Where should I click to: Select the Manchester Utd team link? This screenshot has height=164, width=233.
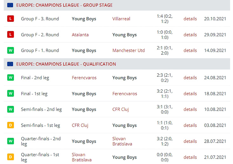128,50
